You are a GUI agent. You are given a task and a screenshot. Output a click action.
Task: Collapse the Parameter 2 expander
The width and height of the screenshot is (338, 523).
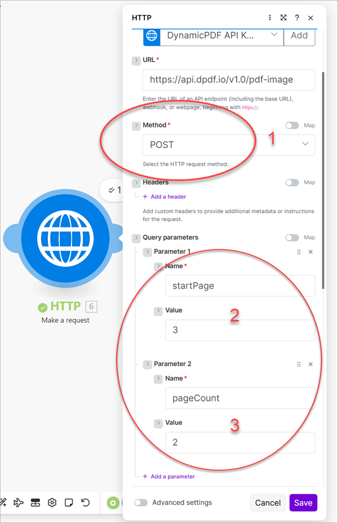pyautogui.click(x=147, y=364)
